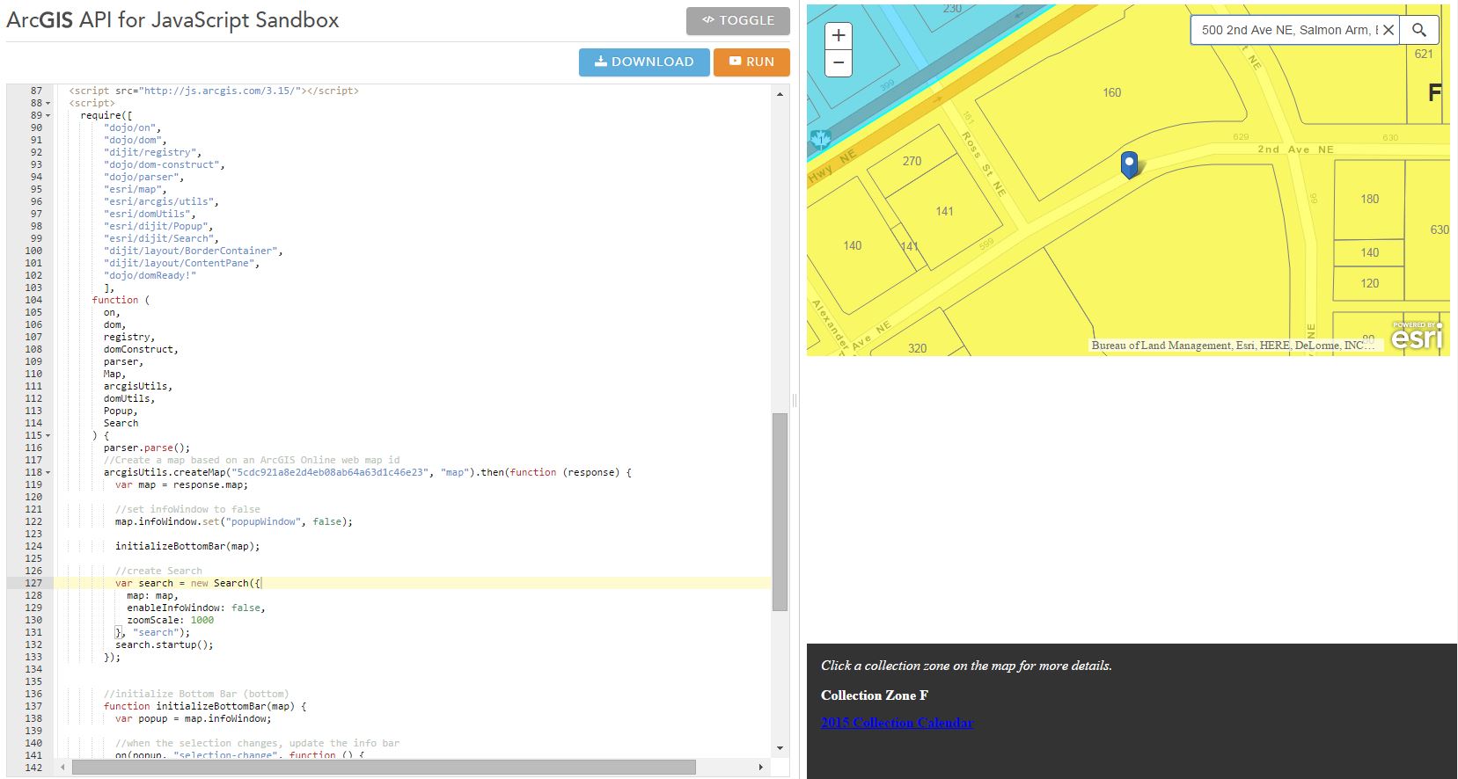Click parcel labeled 120 on map
This screenshot has width=1458, height=779.
point(1369,283)
